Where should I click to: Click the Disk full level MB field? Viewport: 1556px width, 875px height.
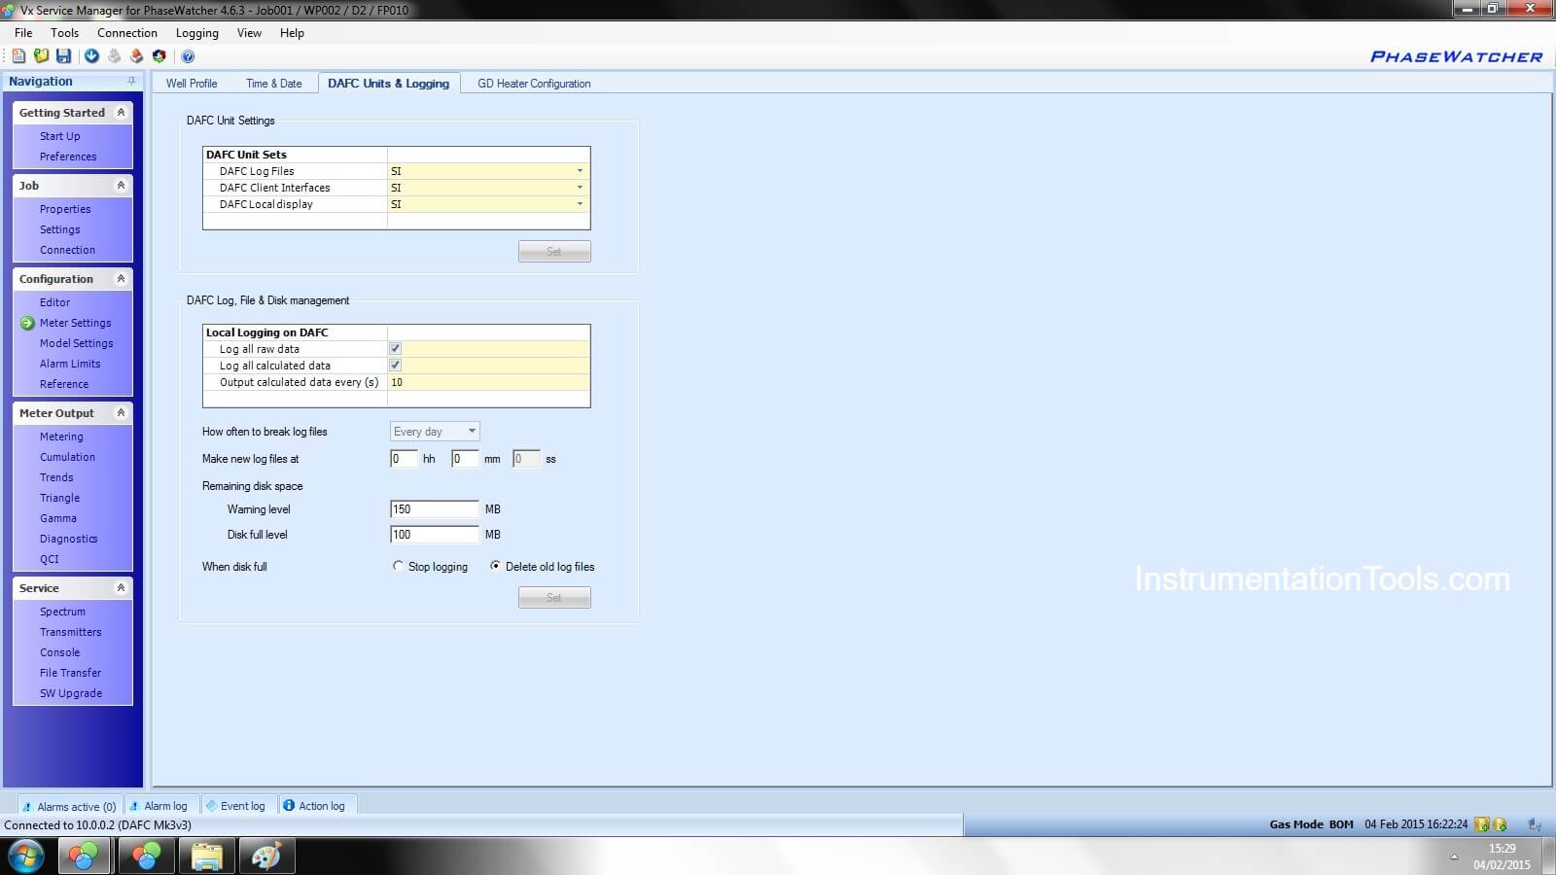435,535
